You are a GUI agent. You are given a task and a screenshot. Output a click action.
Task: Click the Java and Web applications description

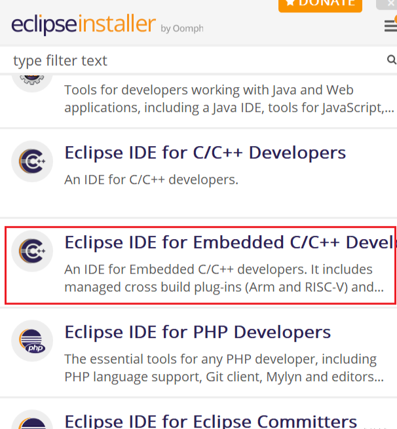coord(229,99)
